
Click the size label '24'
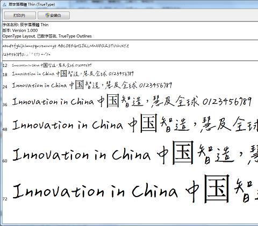pos(5,87)
